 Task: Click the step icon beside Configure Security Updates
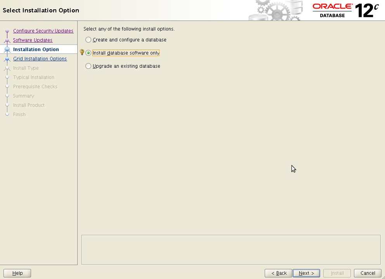[7, 31]
